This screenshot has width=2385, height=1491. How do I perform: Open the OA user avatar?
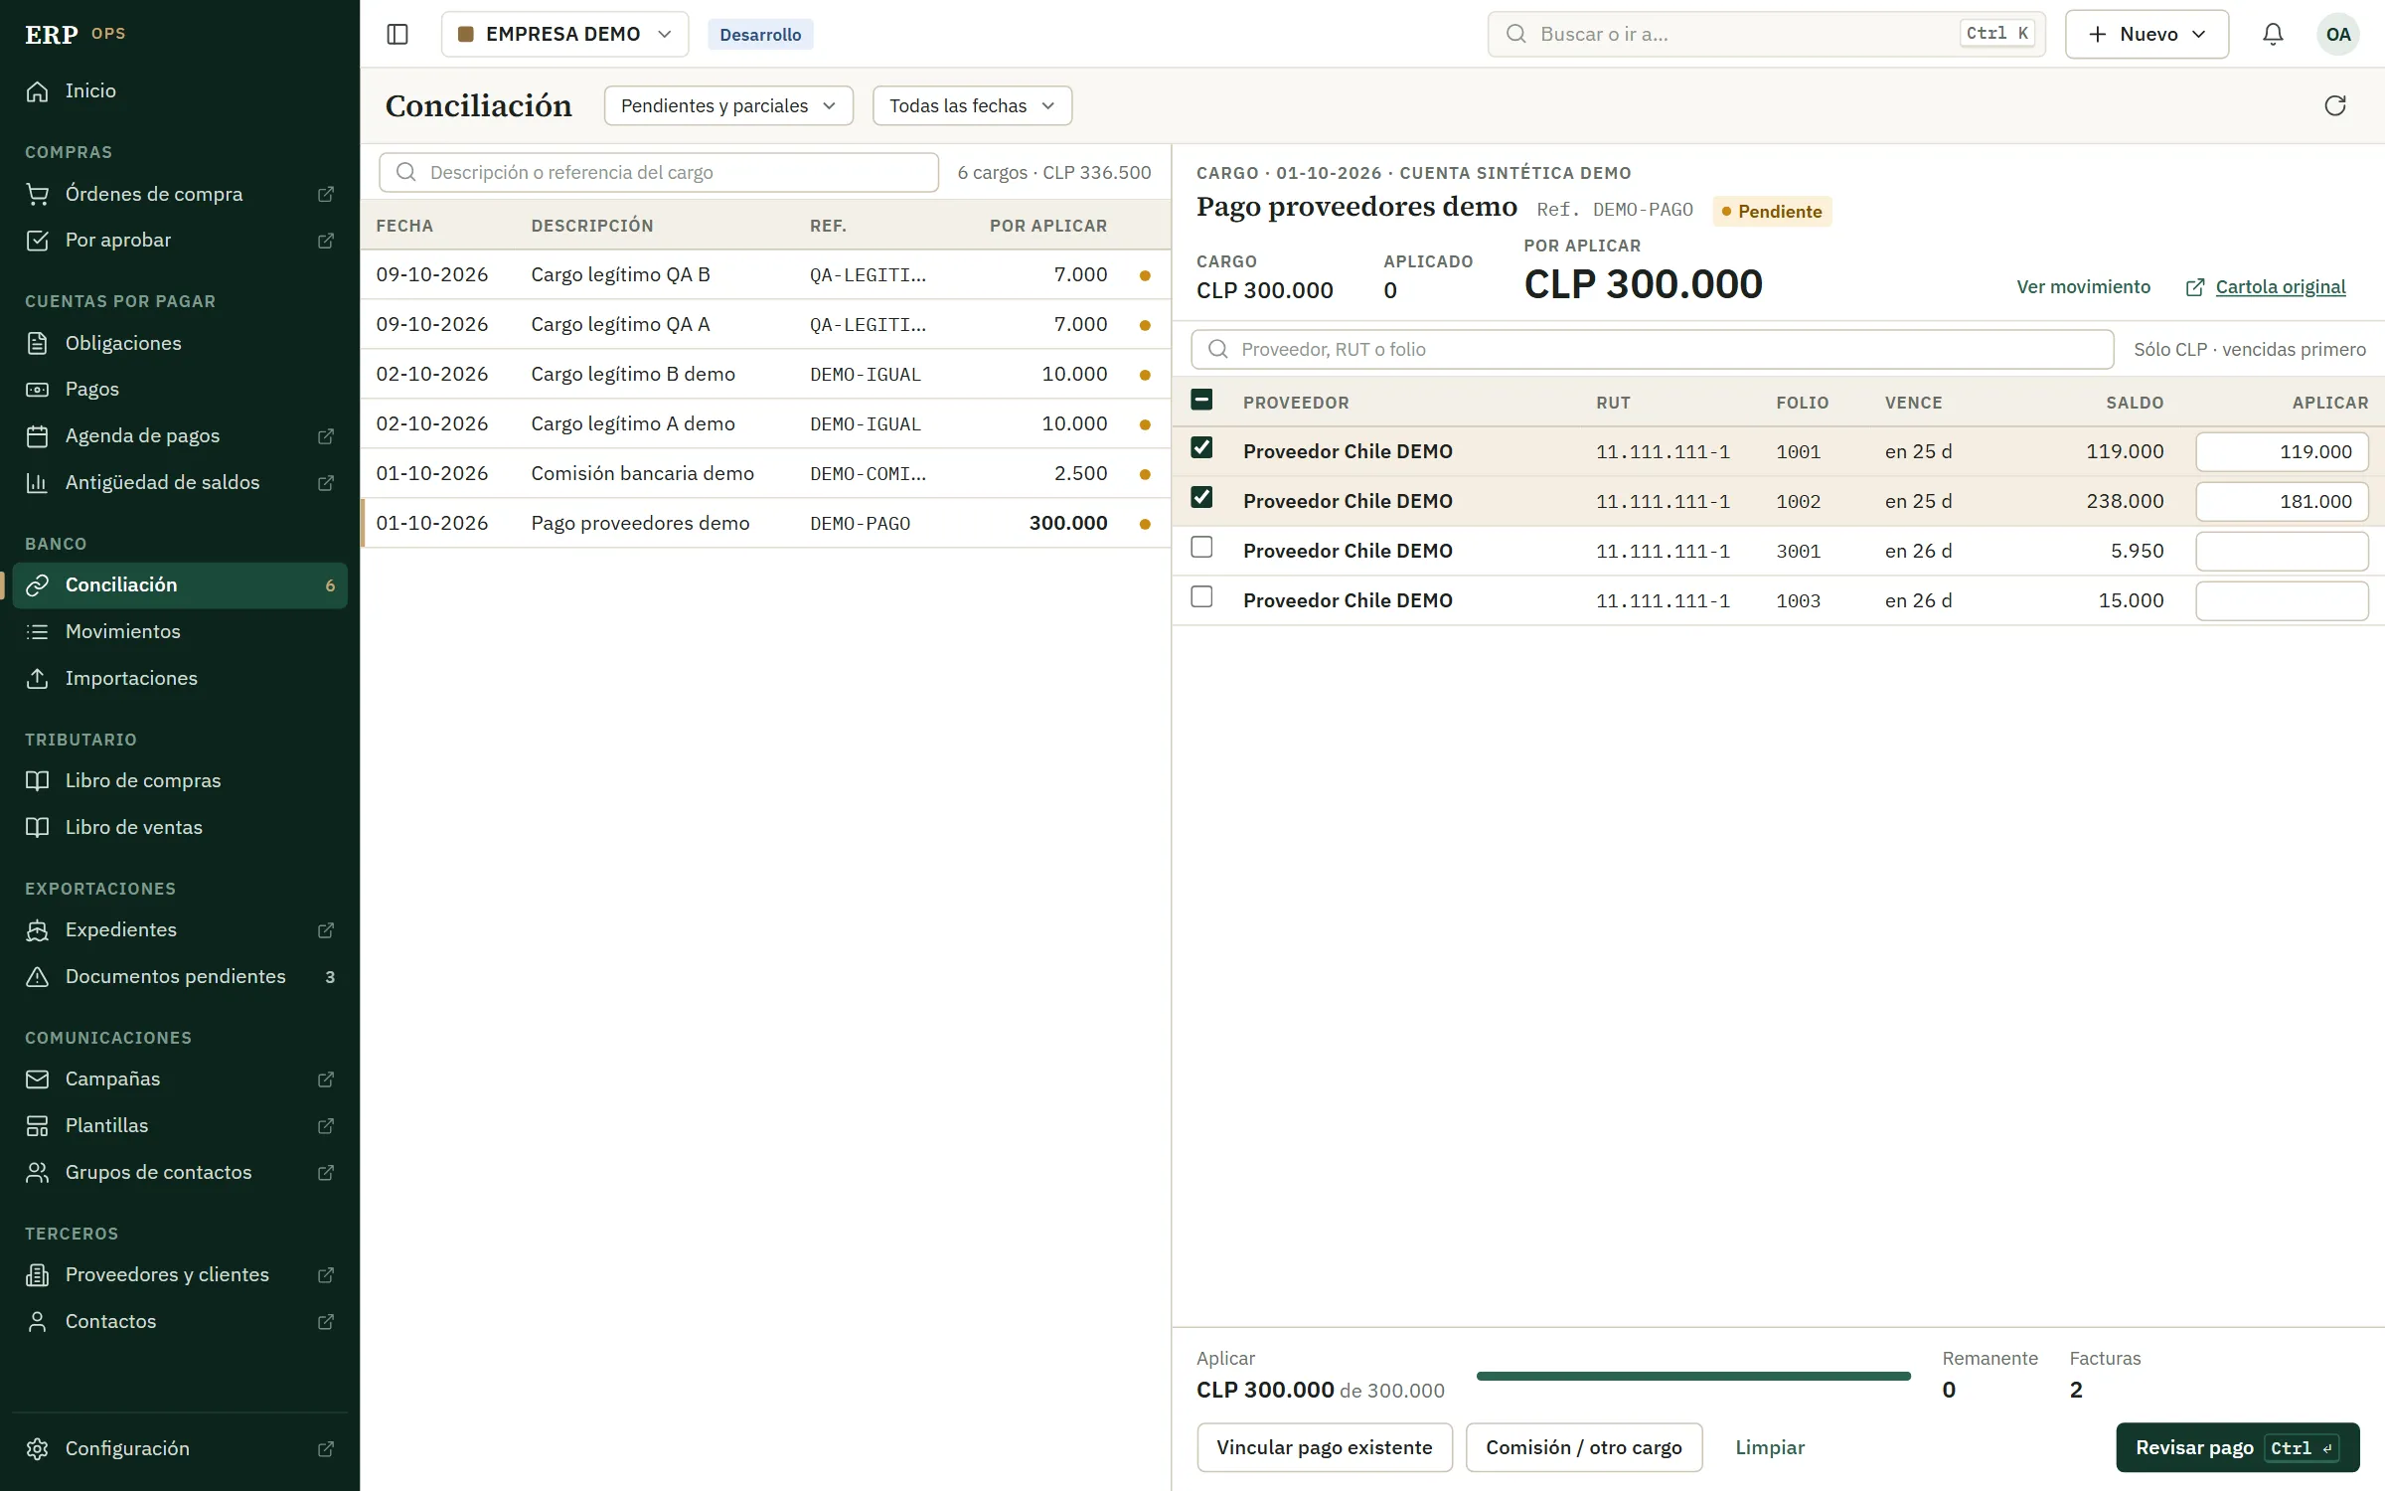(x=2338, y=34)
